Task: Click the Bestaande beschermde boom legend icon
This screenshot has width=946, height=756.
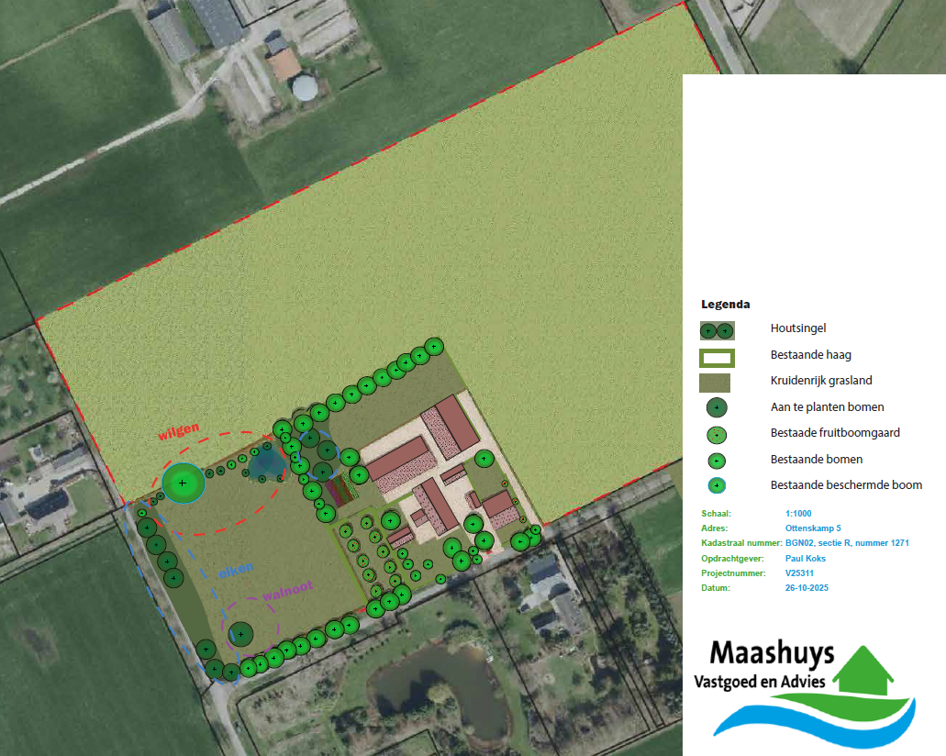Action: click(717, 485)
